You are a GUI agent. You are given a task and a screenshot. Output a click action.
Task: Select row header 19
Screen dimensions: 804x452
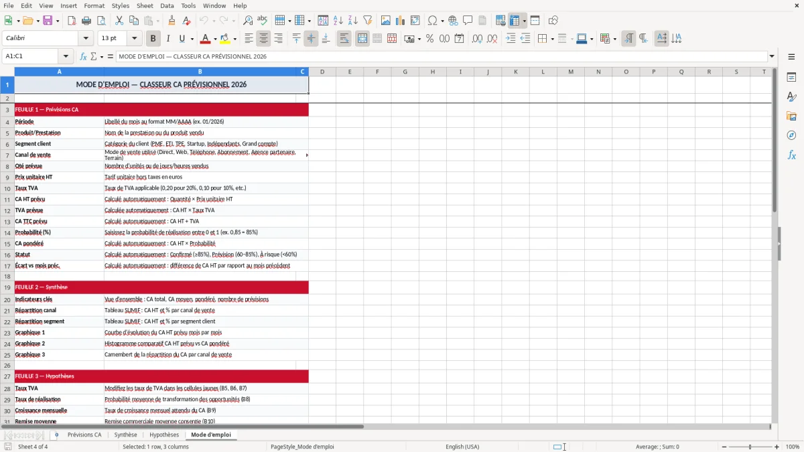pyautogui.click(x=7, y=287)
